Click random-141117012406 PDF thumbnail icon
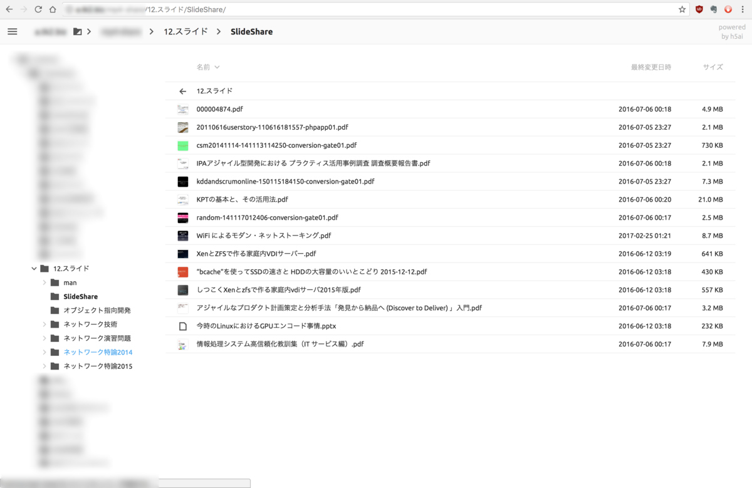752x488 pixels. click(182, 218)
